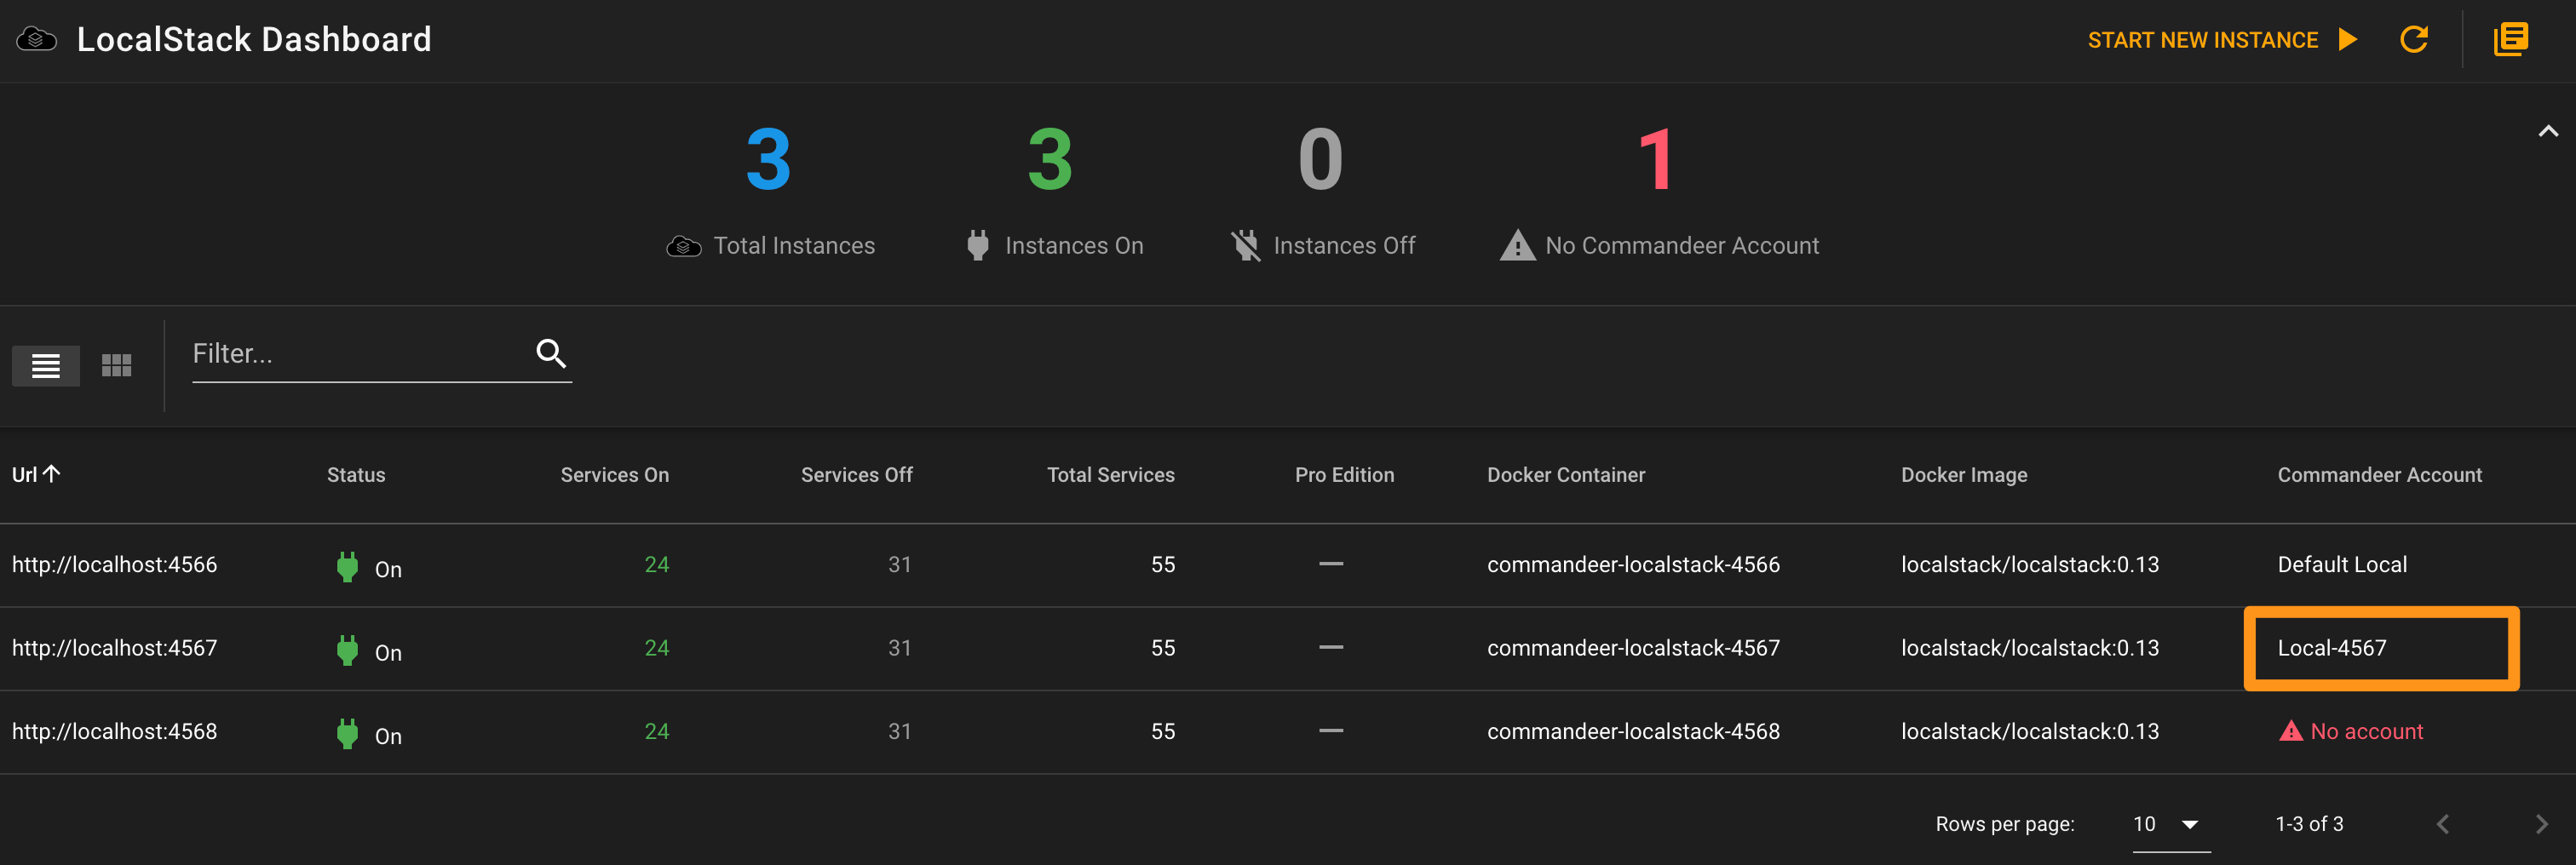This screenshot has width=2576, height=865.
Task: Click the red No Commandeer Account count 1
Action: 1656,160
